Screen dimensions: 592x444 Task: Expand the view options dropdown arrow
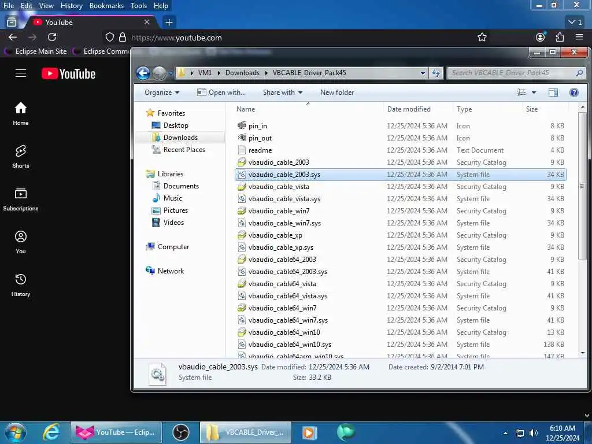click(x=534, y=92)
